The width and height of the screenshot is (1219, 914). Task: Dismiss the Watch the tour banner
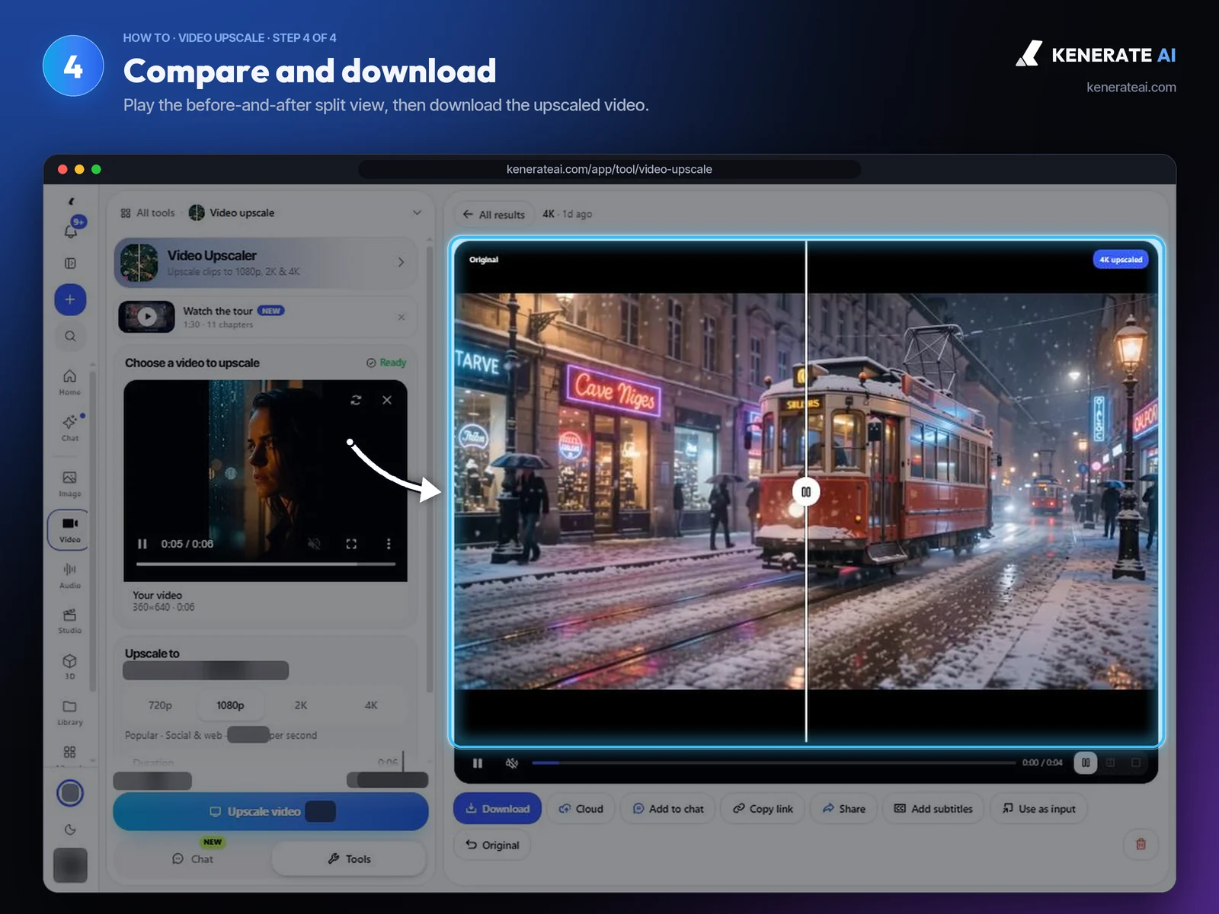(402, 317)
